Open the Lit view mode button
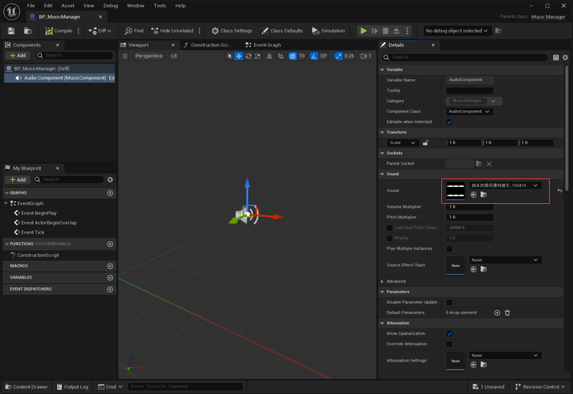Image resolution: width=573 pixels, height=394 pixels. [174, 56]
